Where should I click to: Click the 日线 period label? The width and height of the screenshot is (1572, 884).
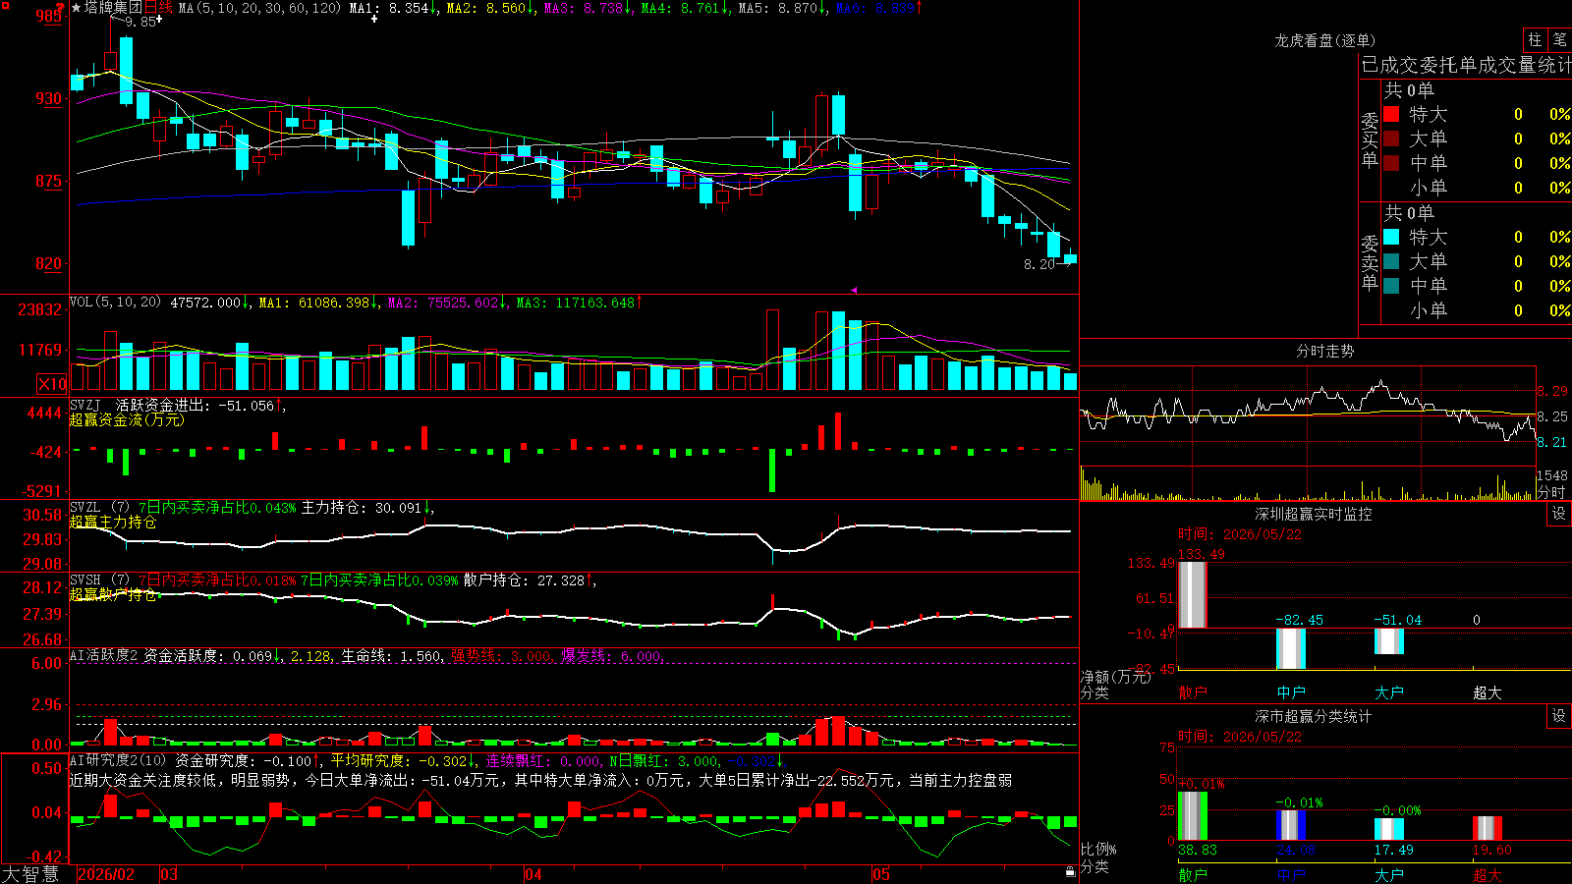coord(158,8)
